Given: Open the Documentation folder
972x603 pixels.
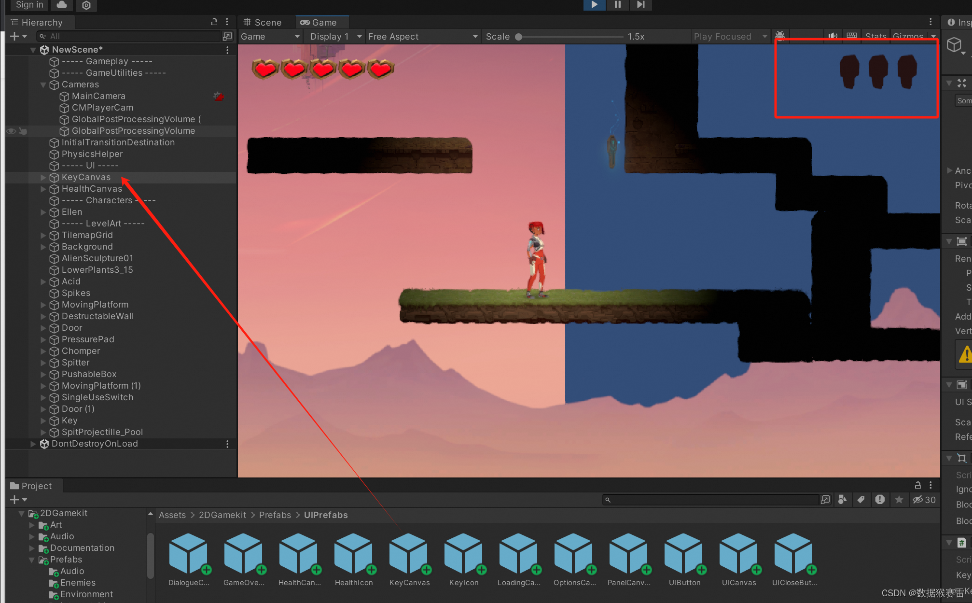Looking at the screenshot, I should tap(76, 548).
